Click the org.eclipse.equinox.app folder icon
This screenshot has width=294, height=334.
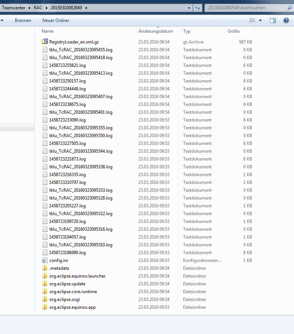pyautogui.click(x=45, y=307)
